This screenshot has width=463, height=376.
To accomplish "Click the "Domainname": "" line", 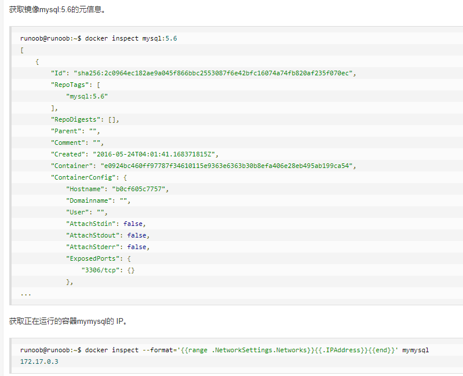I will (x=99, y=200).
